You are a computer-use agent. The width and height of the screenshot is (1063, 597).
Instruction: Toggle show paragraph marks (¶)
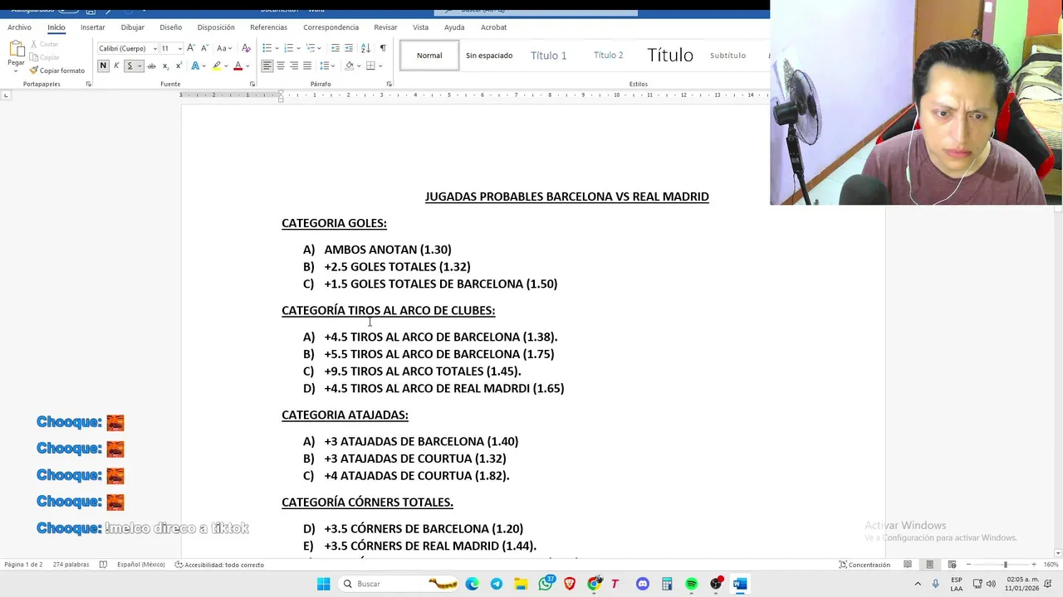click(x=383, y=48)
